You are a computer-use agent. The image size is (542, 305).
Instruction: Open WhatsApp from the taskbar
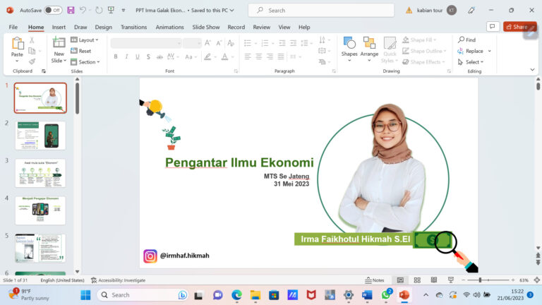coord(386,294)
